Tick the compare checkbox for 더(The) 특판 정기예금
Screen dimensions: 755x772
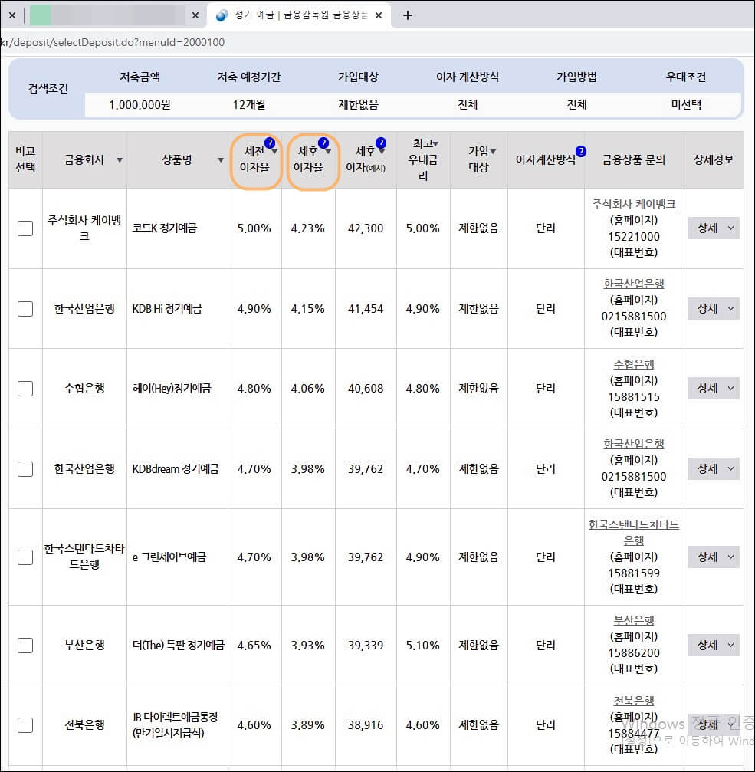tap(25, 645)
